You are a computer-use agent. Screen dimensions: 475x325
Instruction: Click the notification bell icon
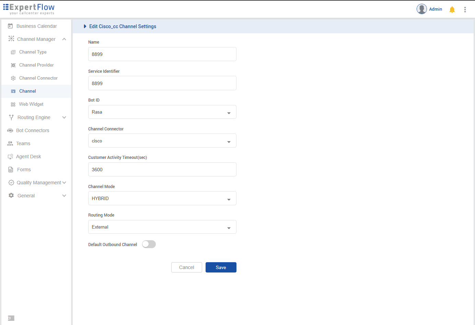click(x=452, y=10)
